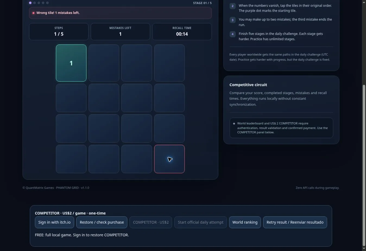Click the scrollbar down arrow
This screenshot has height=251, width=366.
364,249
